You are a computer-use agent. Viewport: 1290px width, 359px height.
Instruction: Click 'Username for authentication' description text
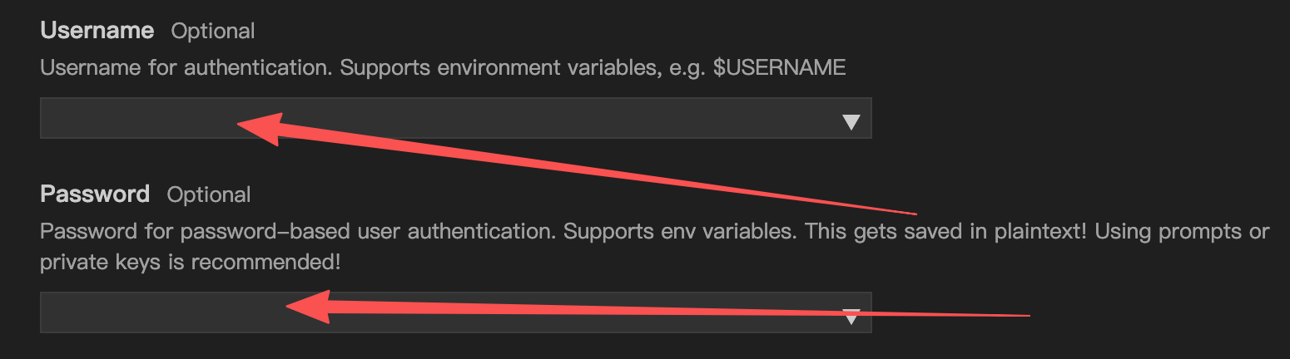pyautogui.click(x=187, y=68)
